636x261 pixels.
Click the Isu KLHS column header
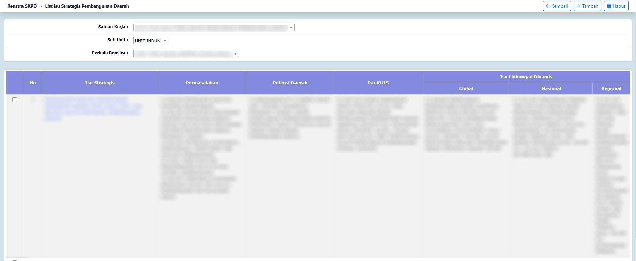378,83
